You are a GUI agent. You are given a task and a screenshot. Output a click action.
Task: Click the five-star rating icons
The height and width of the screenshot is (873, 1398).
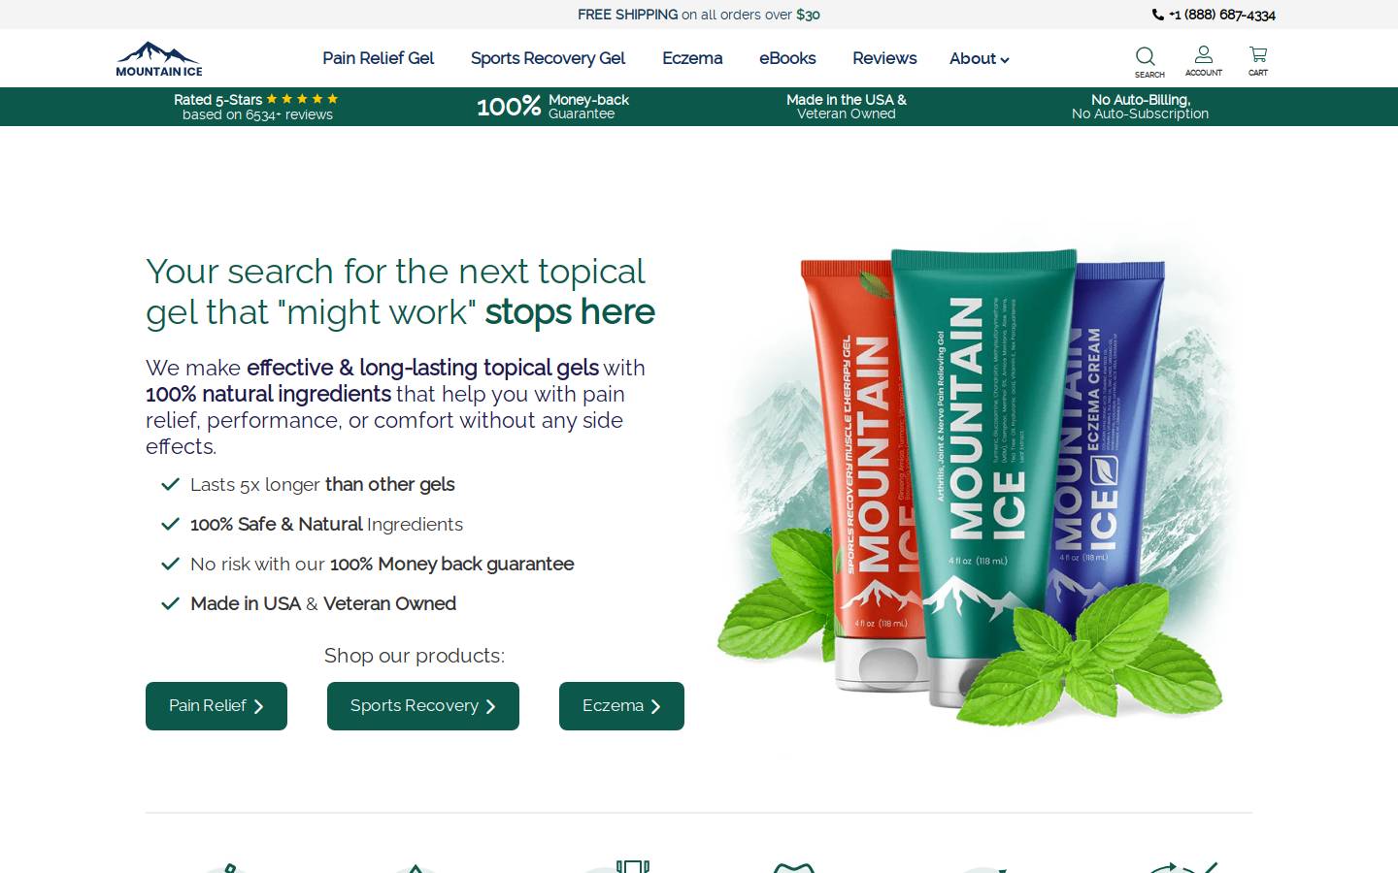302,99
